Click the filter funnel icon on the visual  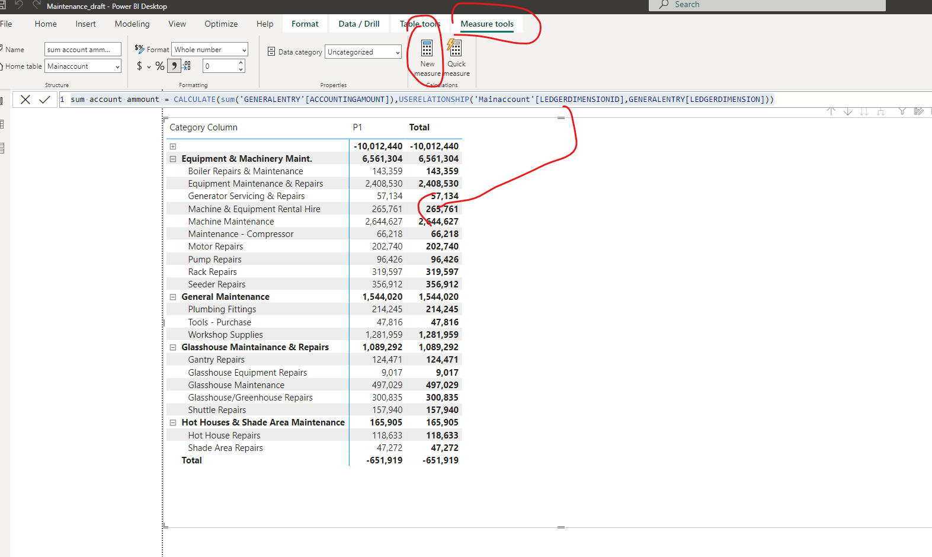point(902,111)
